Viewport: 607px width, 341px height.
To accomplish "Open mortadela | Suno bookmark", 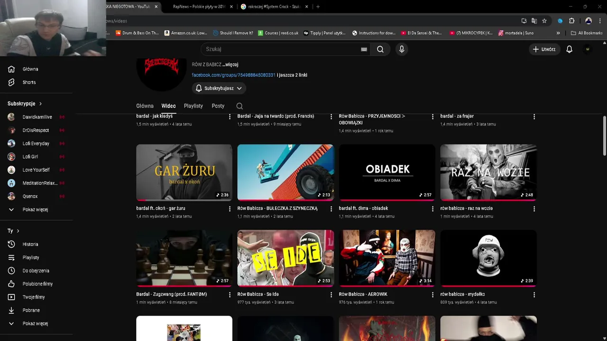I will pos(515,33).
